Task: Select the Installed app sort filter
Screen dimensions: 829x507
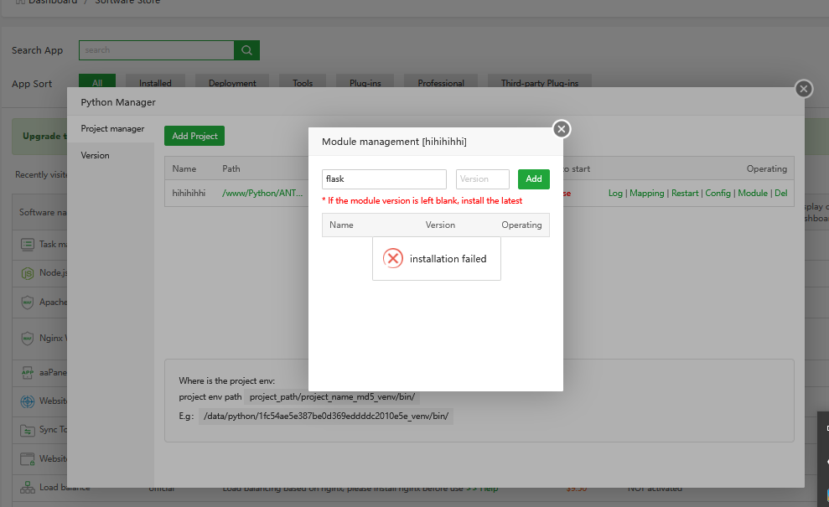Action: [x=155, y=83]
